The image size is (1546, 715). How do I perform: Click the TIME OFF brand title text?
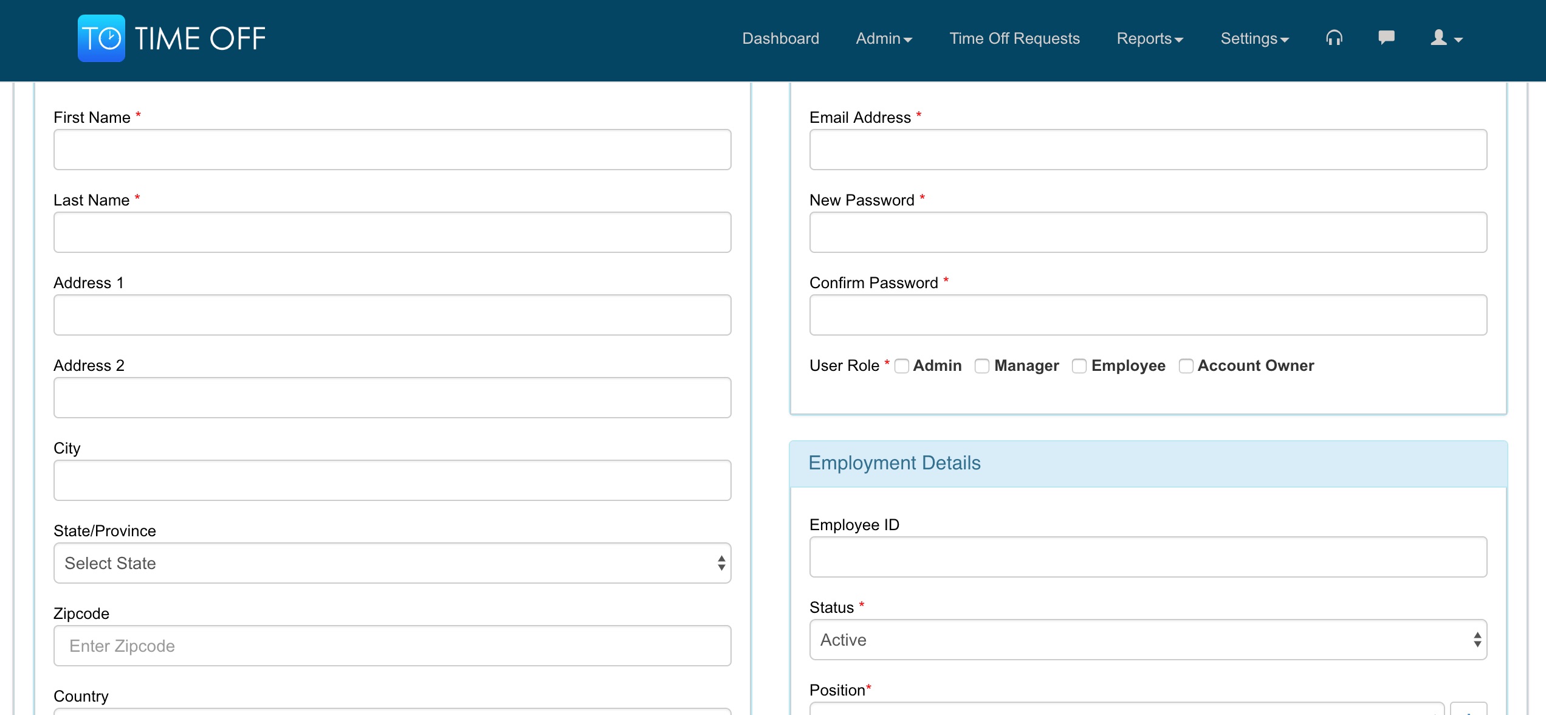tap(200, 38)
